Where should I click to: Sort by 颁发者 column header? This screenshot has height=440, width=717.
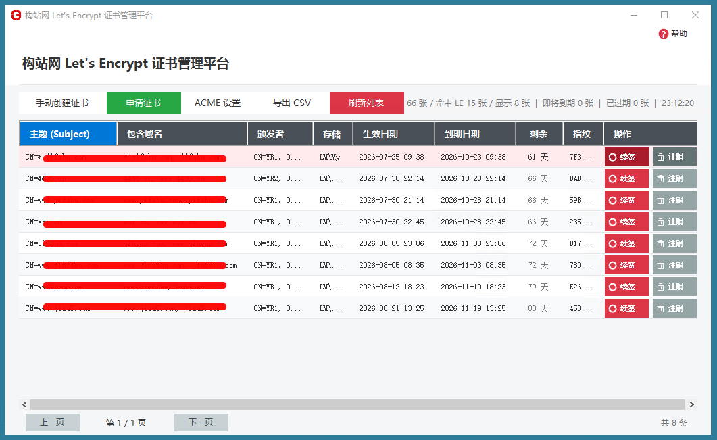pyautogui.click(x=280, y=134)
